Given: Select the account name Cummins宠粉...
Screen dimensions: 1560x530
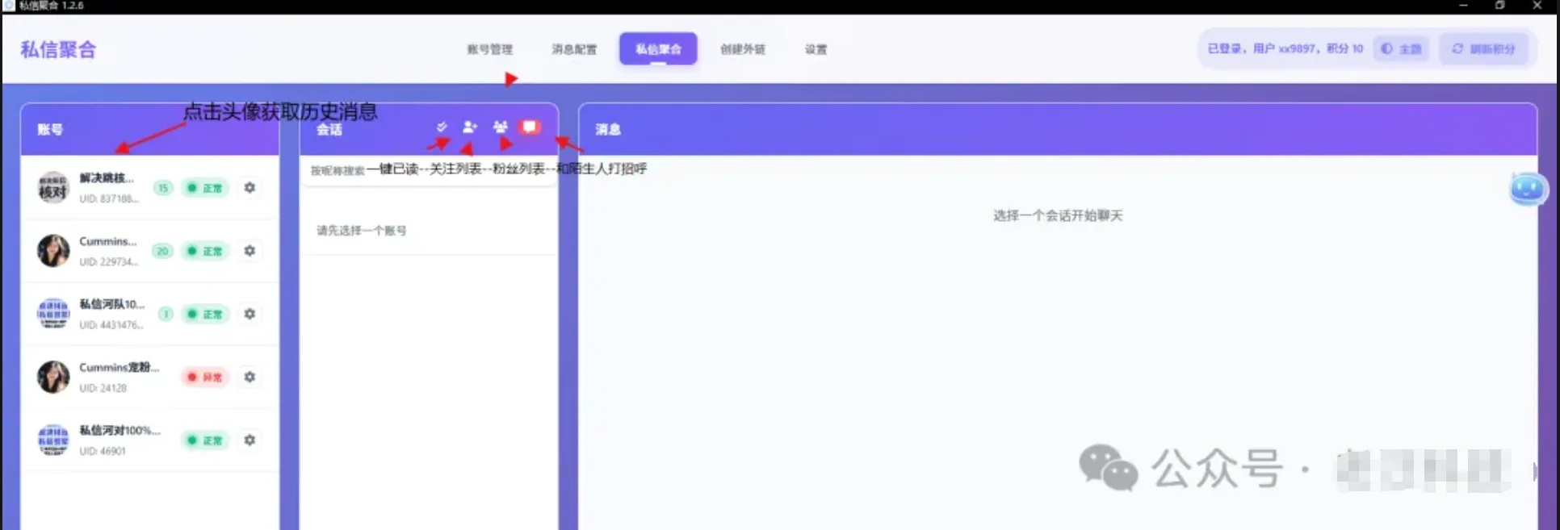Looking at the screenshot, I should tap(119, 367).
